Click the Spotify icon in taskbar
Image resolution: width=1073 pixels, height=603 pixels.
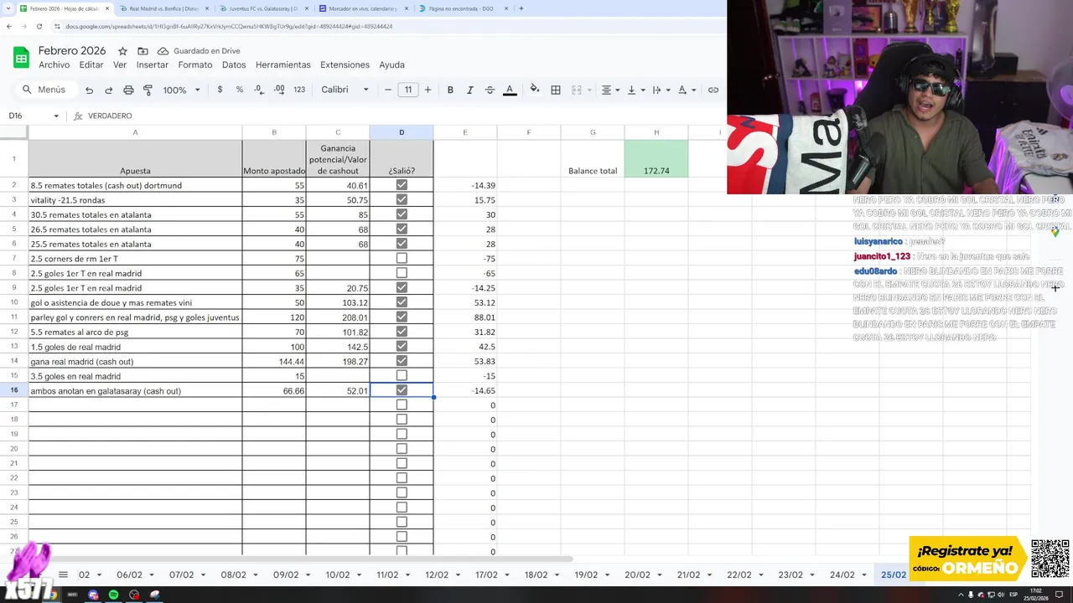[x=113, y=595]
